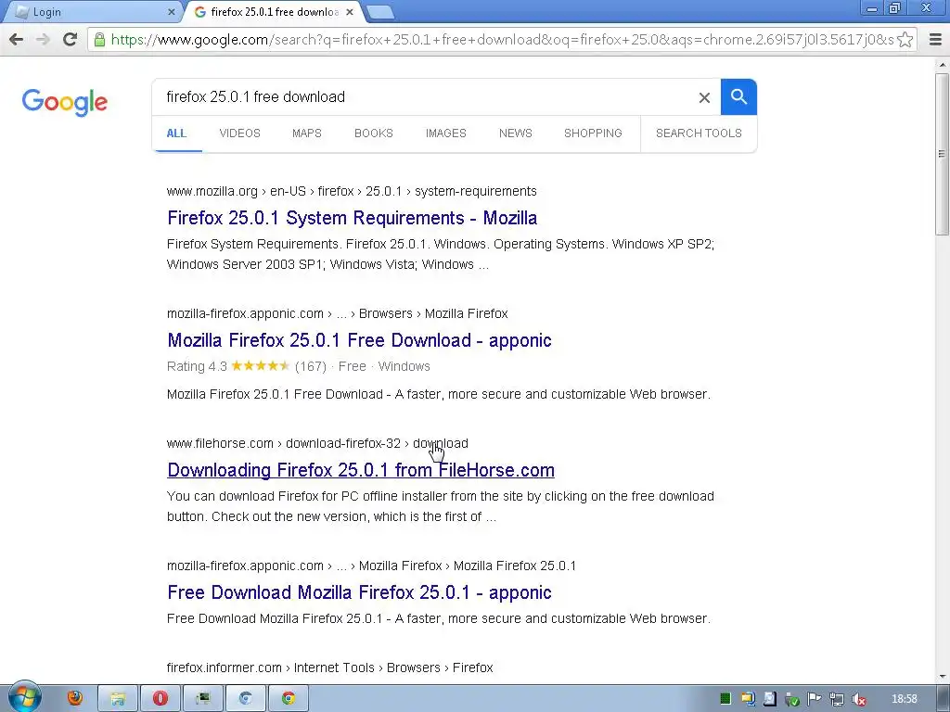Open the Windows Start menu
Image resolution: width=950 pixels, height=712 pixels.
pos(24,697)
